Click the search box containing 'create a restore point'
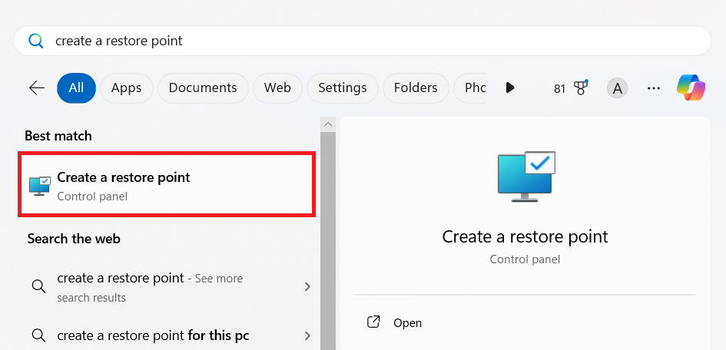The image size is (726, 350). [362, 41]
